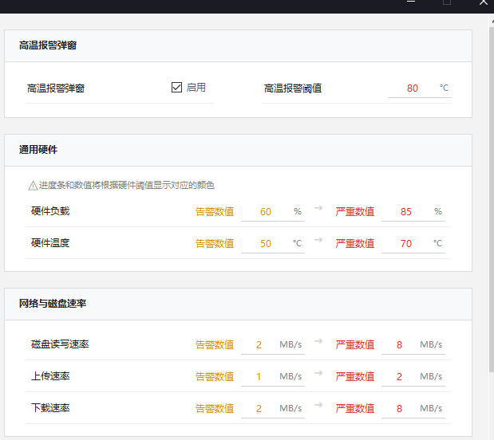
Task: Click the 硬件温度 row label
Action: (50, 243)
